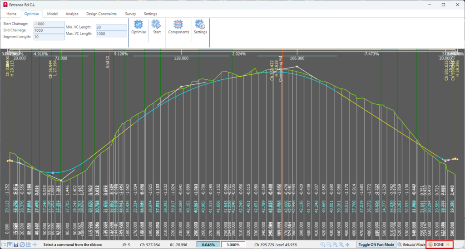Switch to the Model tab
This screenshot has height=249, width=465.
pos(52,14)
